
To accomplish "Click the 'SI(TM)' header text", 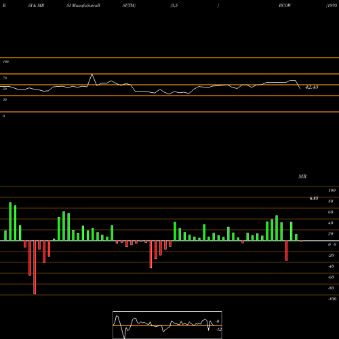I will (x=129, y=5).
